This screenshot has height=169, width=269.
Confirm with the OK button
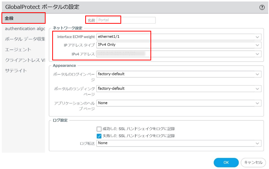[226, 162]
